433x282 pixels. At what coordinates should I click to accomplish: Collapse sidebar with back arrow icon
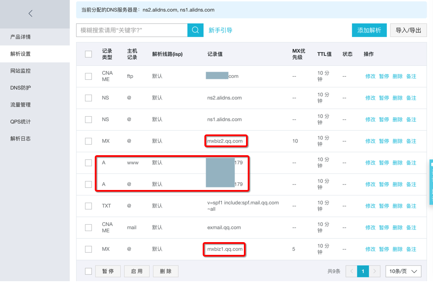(31, 14)
